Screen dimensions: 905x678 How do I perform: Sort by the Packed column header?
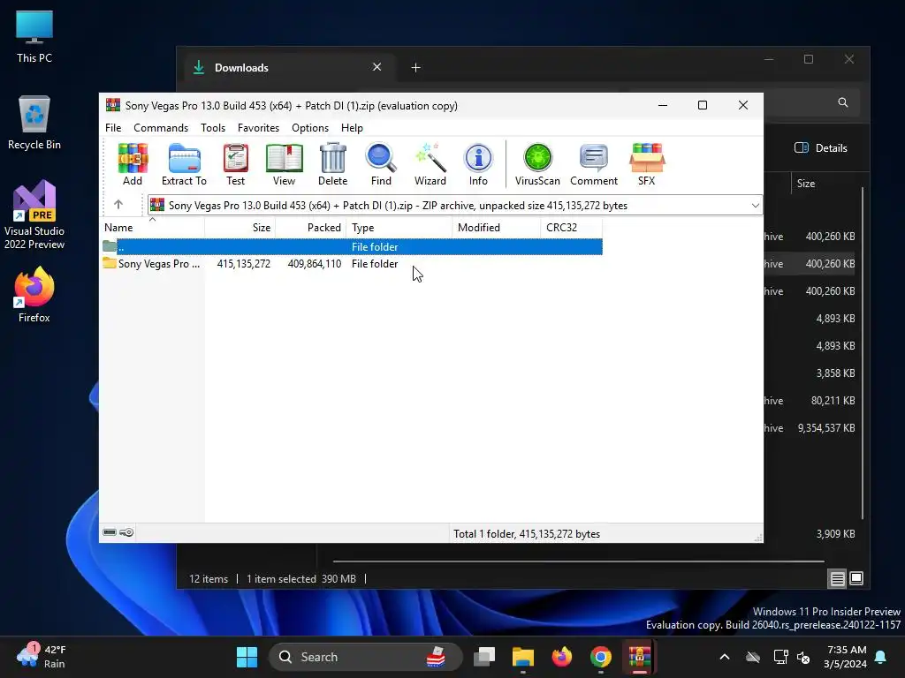[x=311, y=228]
